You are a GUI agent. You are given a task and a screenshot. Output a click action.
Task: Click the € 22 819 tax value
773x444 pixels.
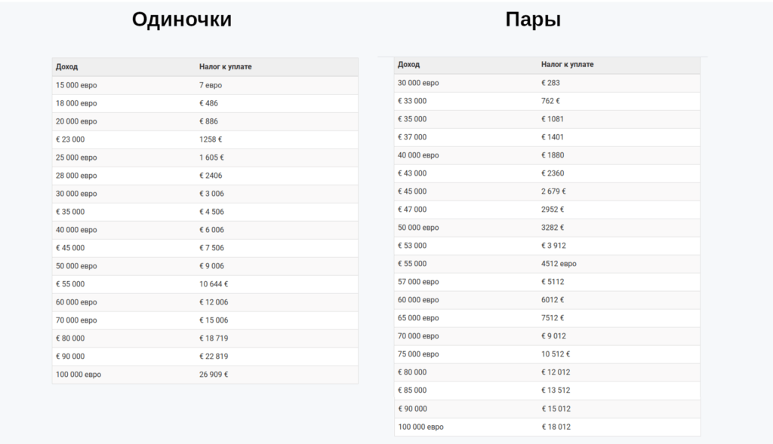[x=214, y=357]
